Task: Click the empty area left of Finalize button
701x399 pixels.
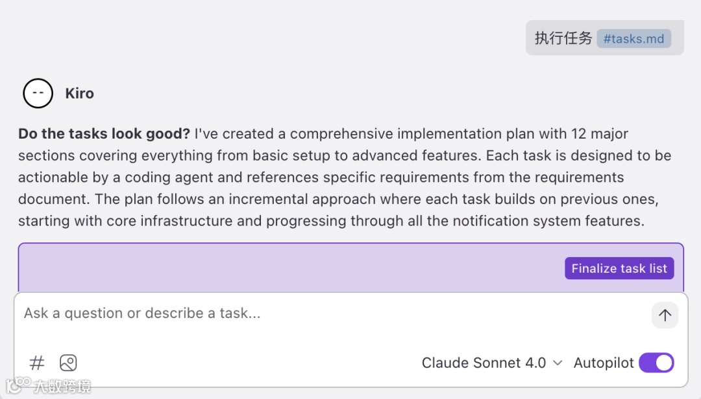Action: [292, 268]
